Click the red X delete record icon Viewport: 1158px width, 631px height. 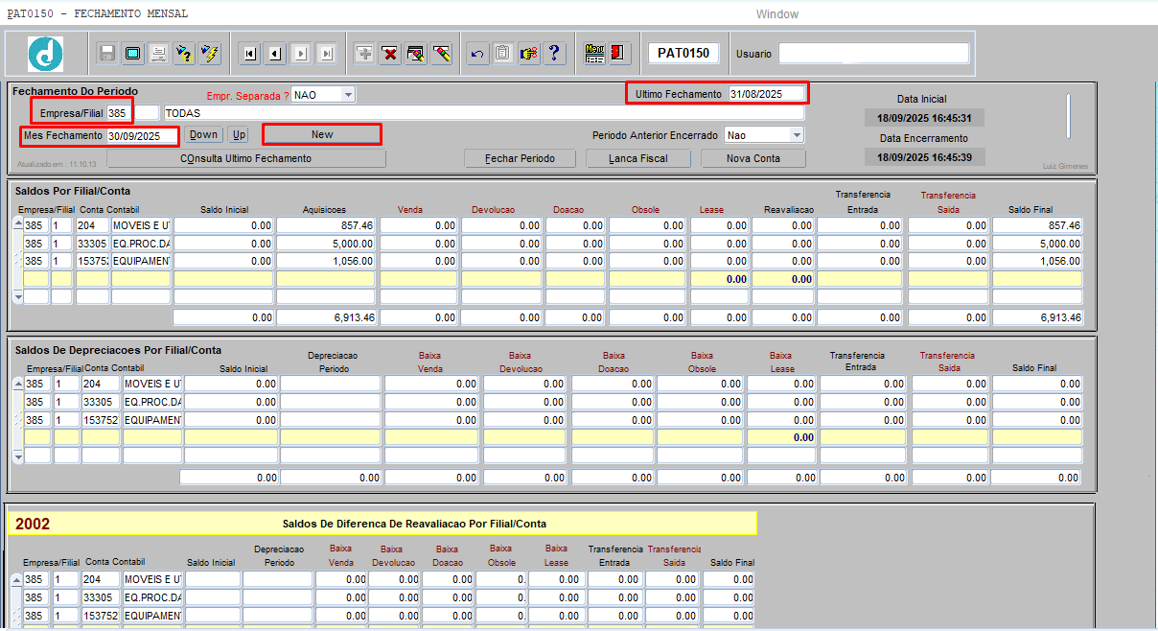tap(390, 54)
